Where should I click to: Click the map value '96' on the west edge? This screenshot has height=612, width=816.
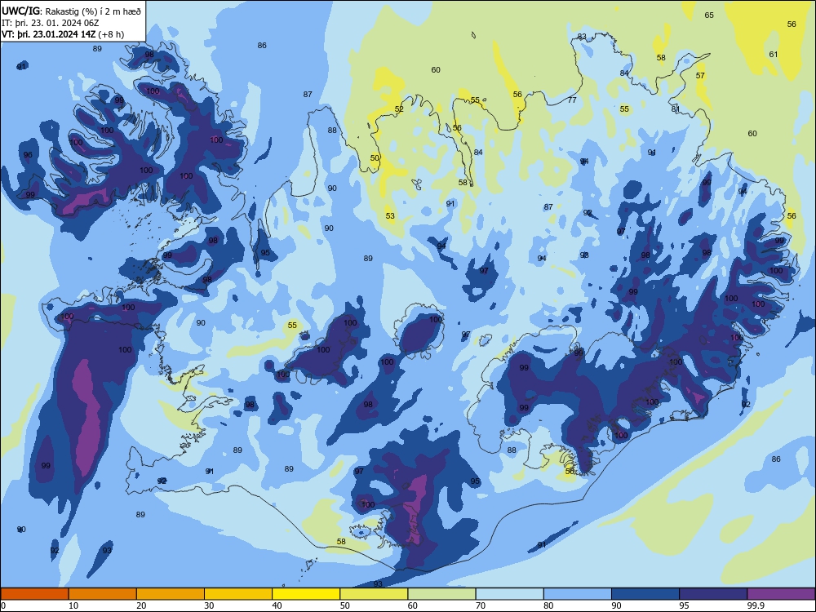coord(28,154)
